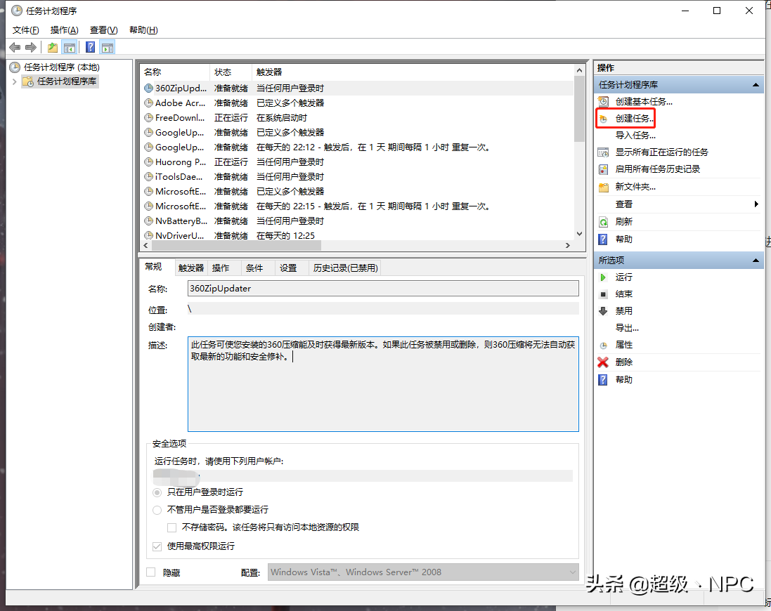Select 任务计划程序 (本地) tree root
Viewport: 771px width, 611px height.
tap(61, 67)
